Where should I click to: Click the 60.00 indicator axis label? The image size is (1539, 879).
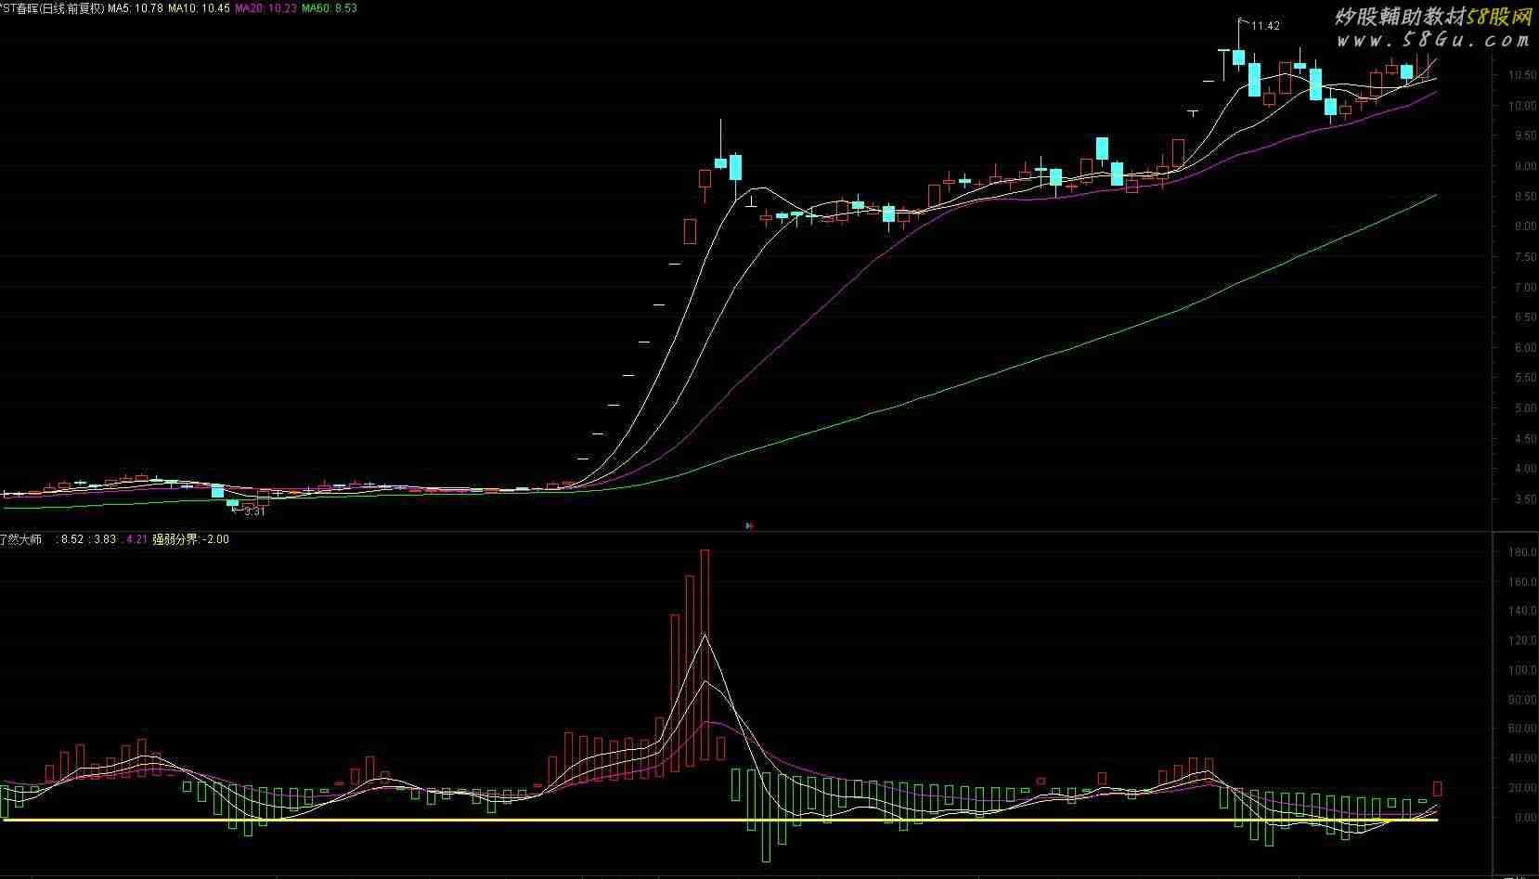coord(1522,729)
